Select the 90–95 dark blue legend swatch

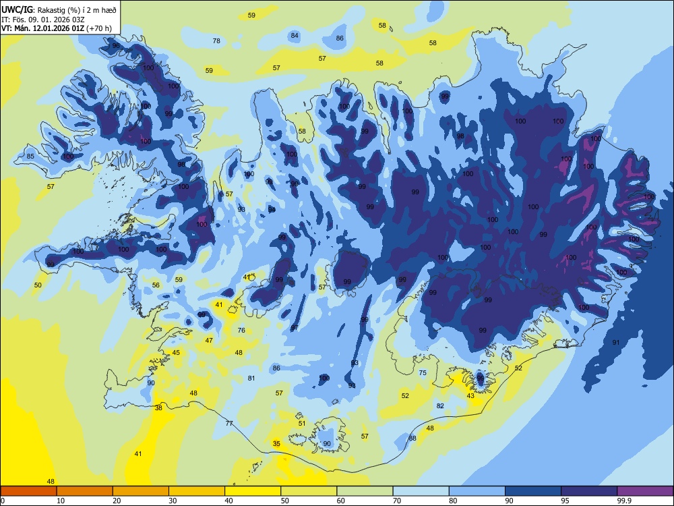pos(533,491)
